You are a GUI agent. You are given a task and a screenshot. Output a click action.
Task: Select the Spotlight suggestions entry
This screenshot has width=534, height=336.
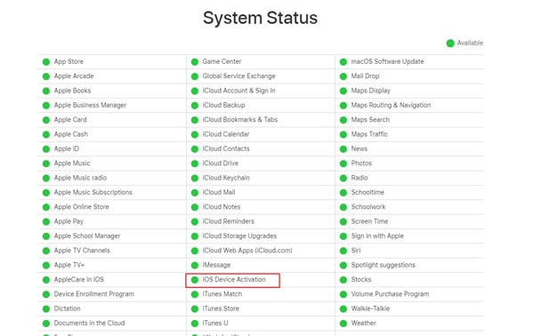click(x=383, y=265)
